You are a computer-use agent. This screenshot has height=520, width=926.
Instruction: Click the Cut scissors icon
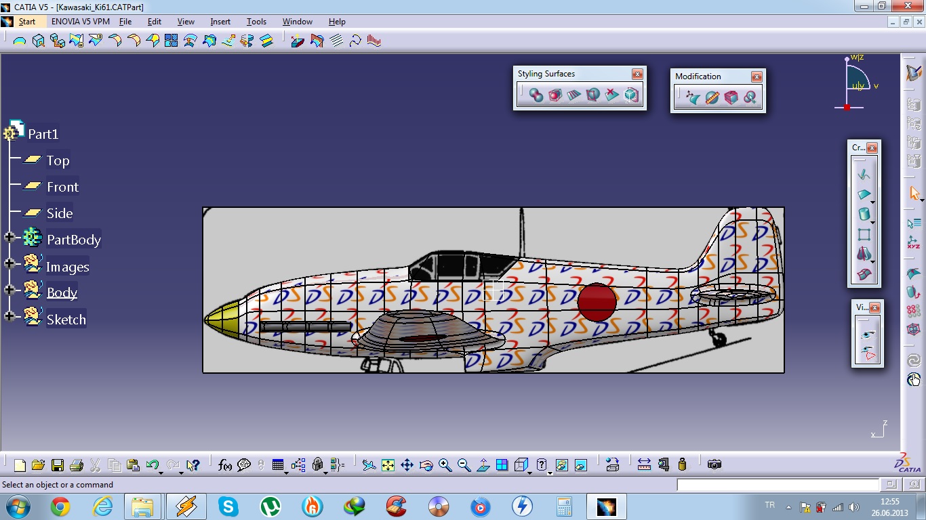tap(95, 465)
